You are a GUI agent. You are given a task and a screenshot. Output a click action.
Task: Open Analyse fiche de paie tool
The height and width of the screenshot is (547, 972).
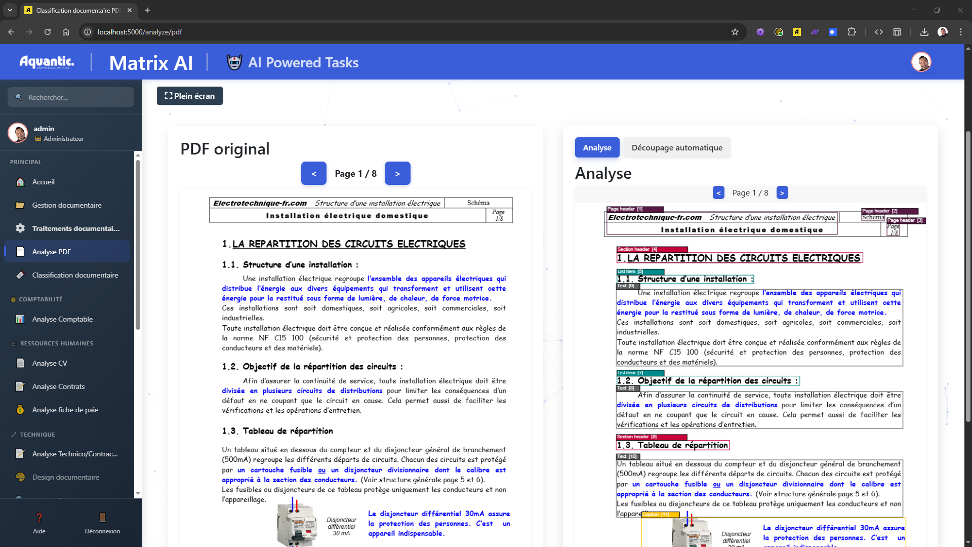tap(65, 410)
